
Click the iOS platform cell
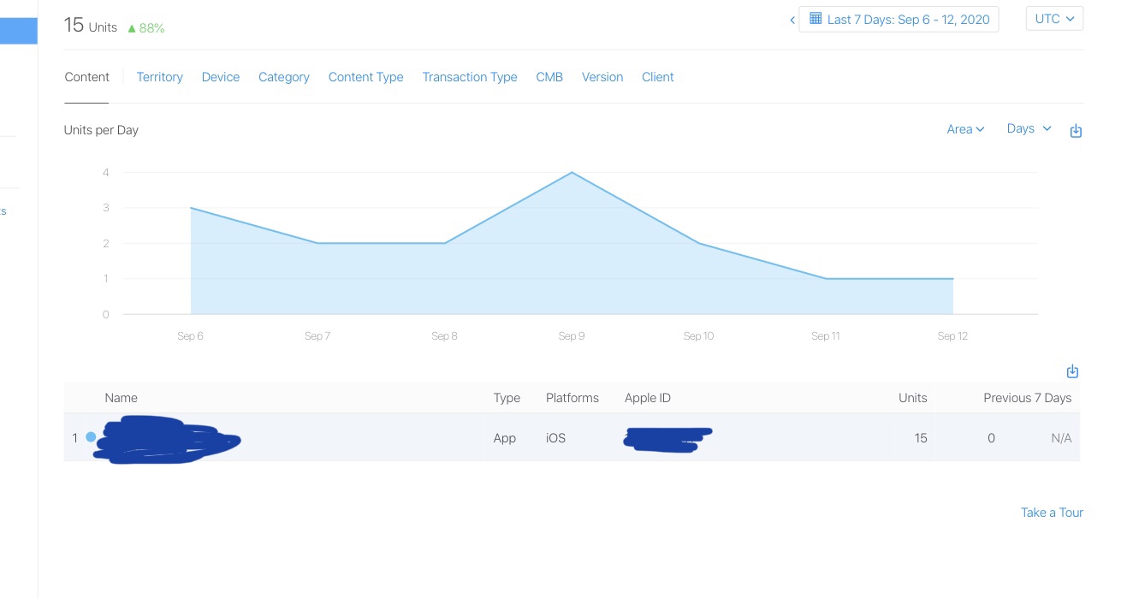click(x=555, y=438)
